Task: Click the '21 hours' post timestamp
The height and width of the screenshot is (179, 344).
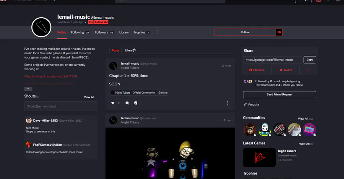Action: (x=226, y=66)
